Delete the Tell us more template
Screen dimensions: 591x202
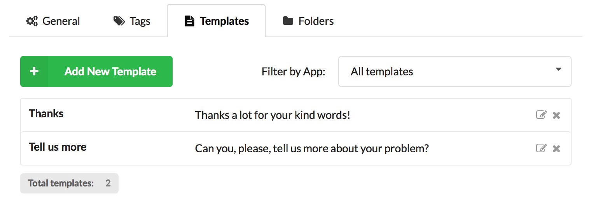click(556, 148)
